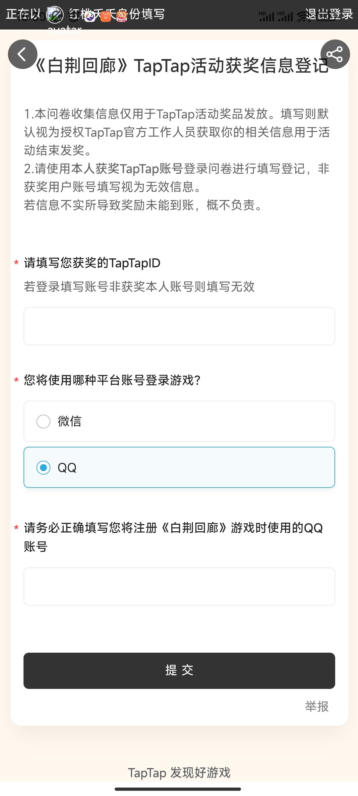The width and height of the screenshot is (358, 796).
Task: Tap the HD signal strength icon
Action: pyautogui.click(x=267, y=16)
